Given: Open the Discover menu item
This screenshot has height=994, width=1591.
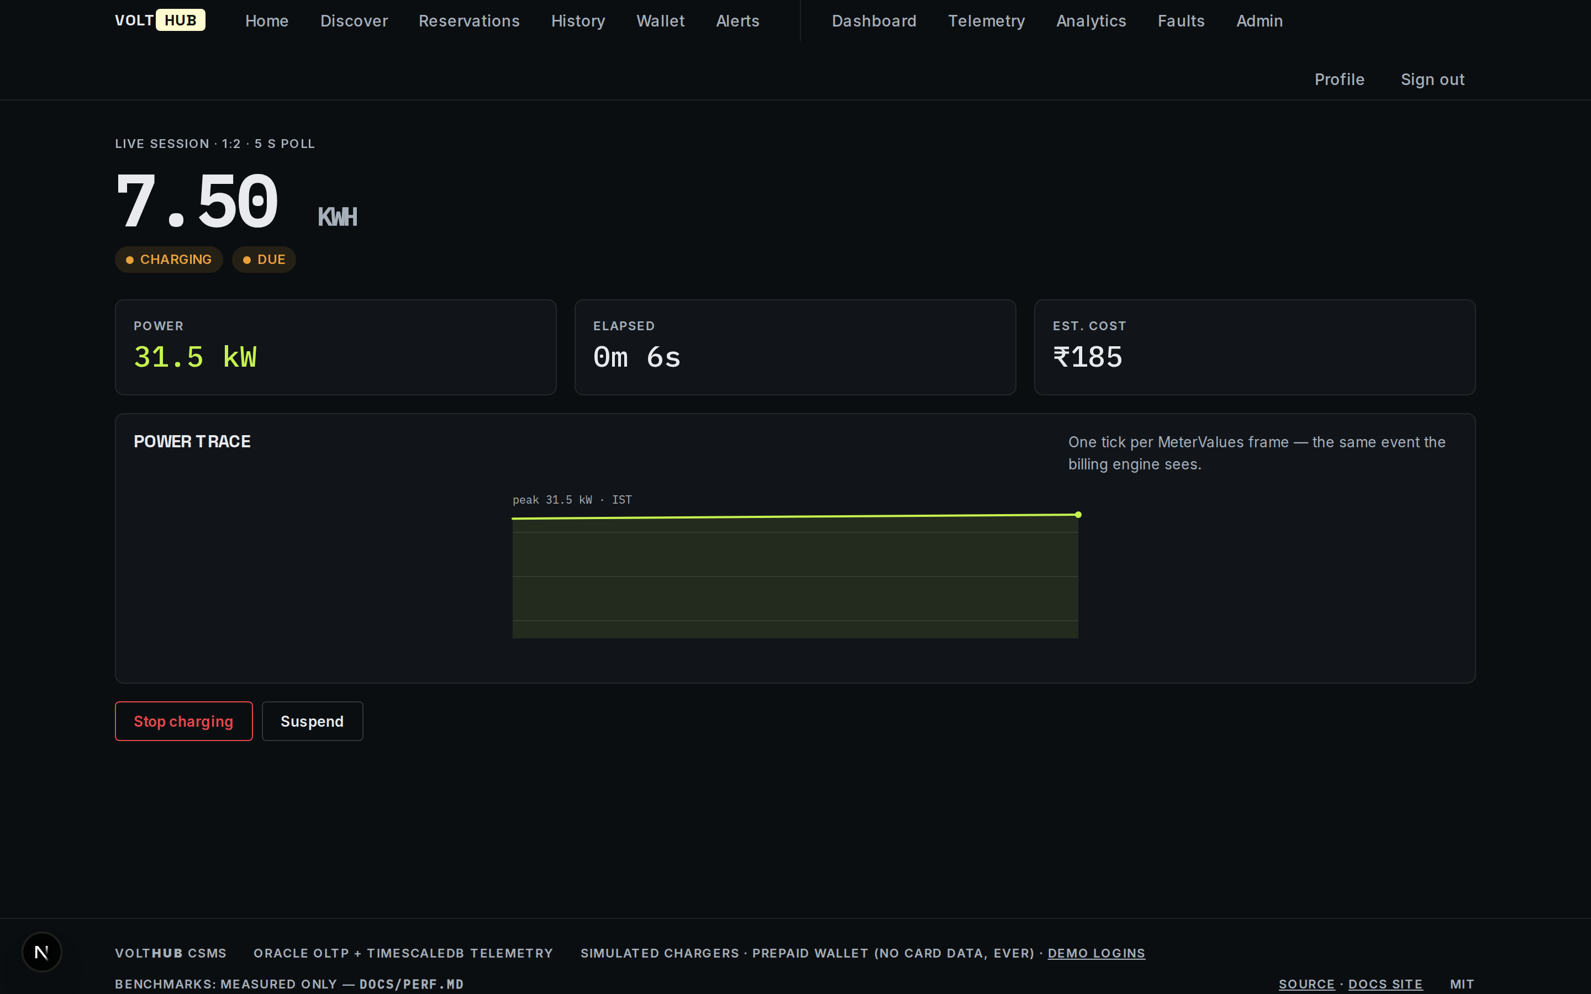Looking at the screenshot, I should (x=354, y=21).
